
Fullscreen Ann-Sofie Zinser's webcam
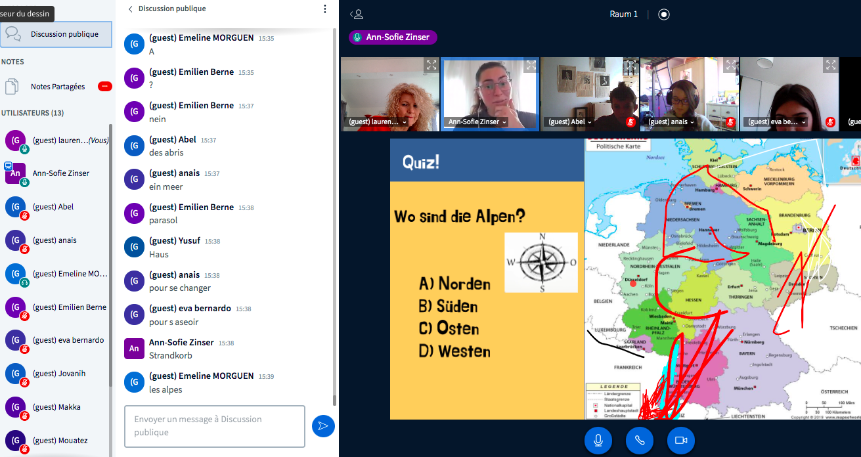coord(531,65)
